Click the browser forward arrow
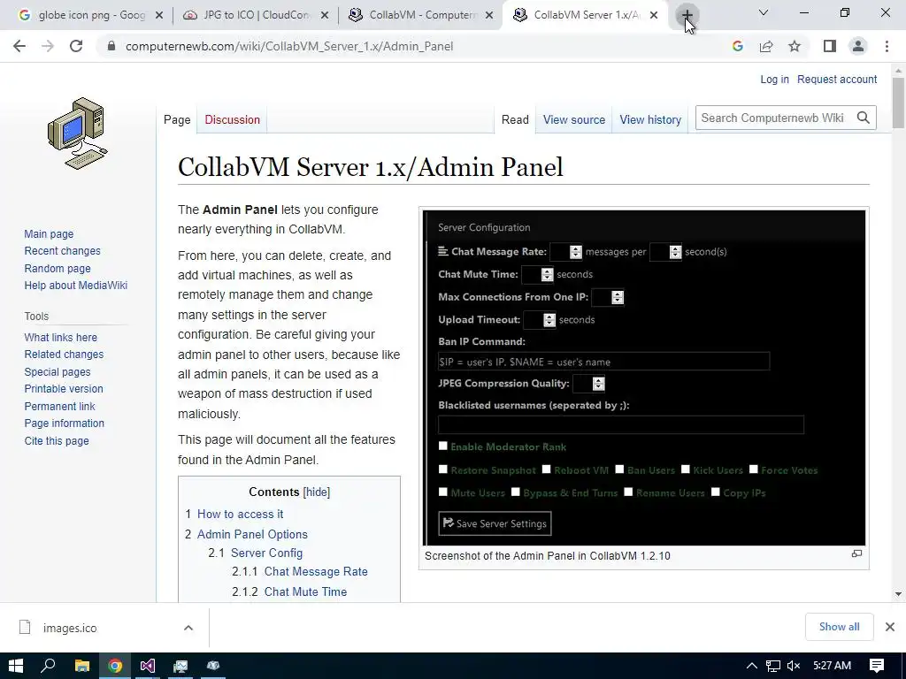 pos(48,46)
